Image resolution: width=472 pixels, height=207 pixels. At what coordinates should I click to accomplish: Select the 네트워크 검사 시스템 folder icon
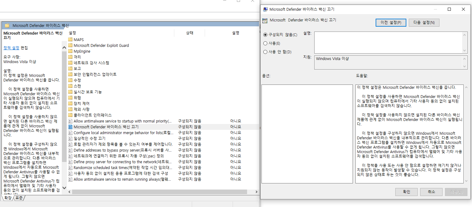tap(70, 63)
